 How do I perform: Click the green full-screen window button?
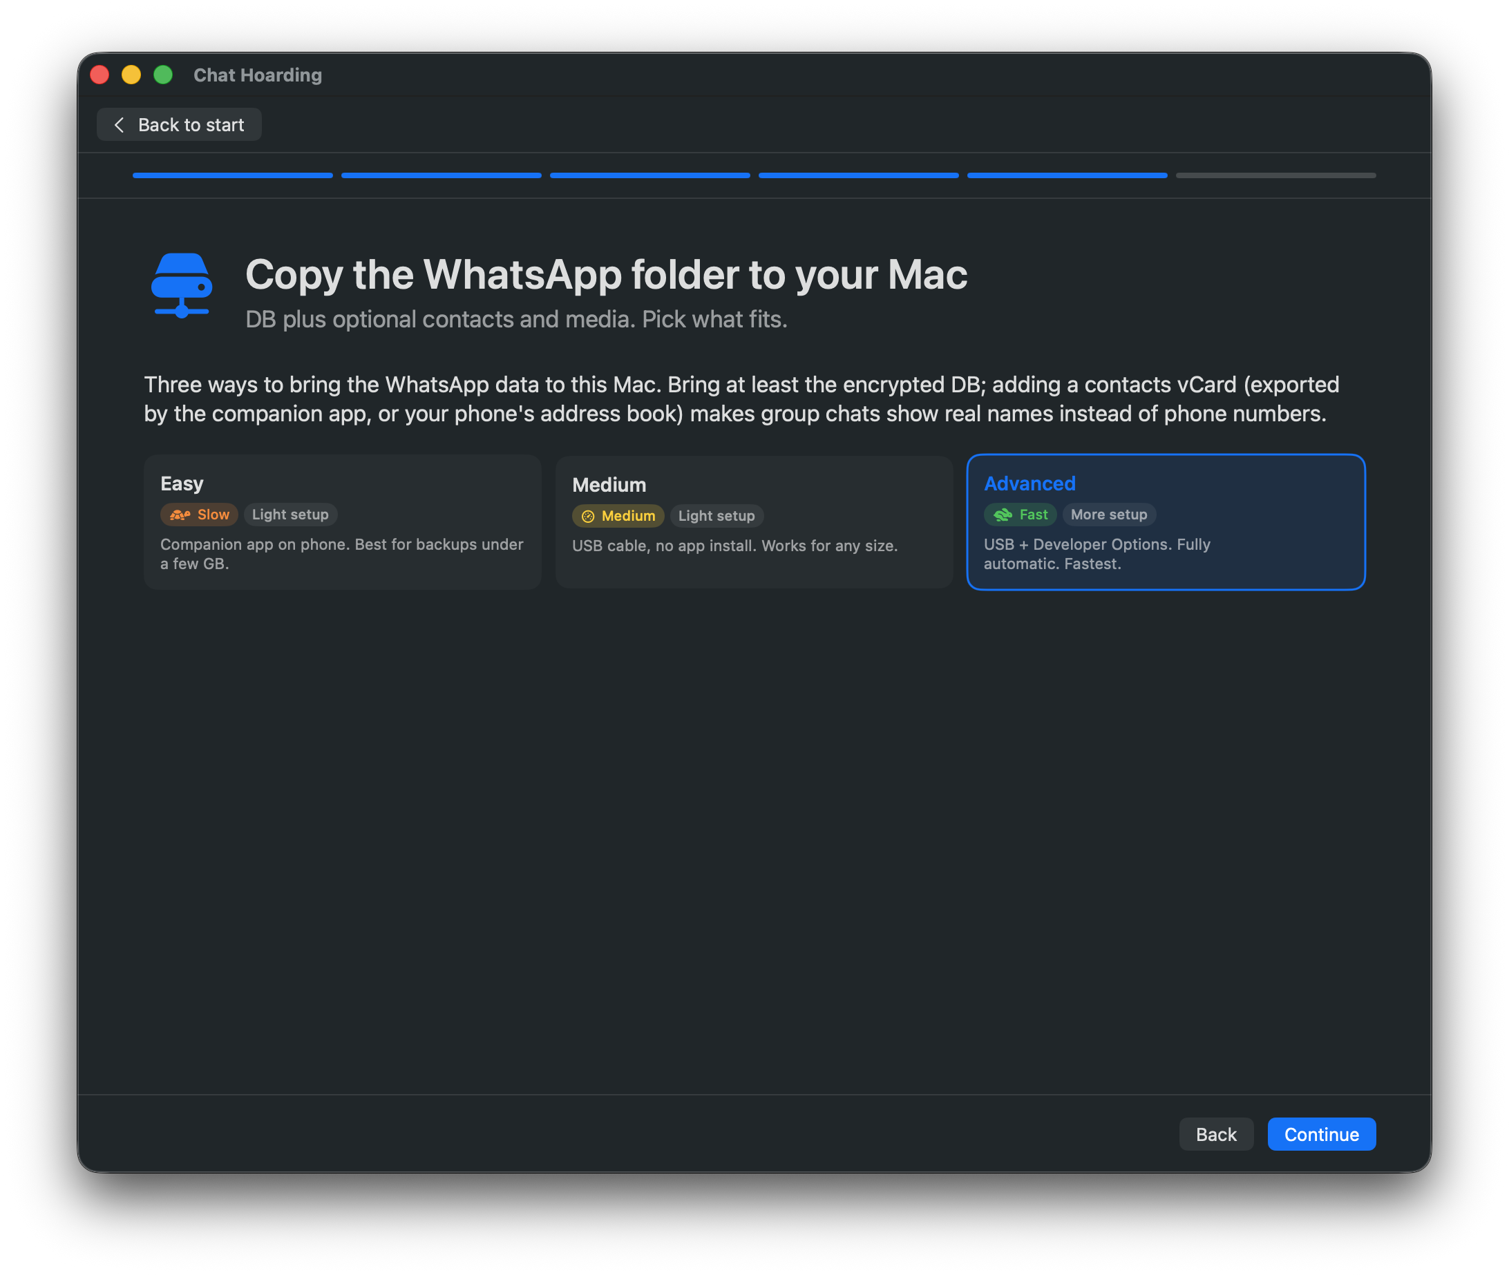point(164,75)
